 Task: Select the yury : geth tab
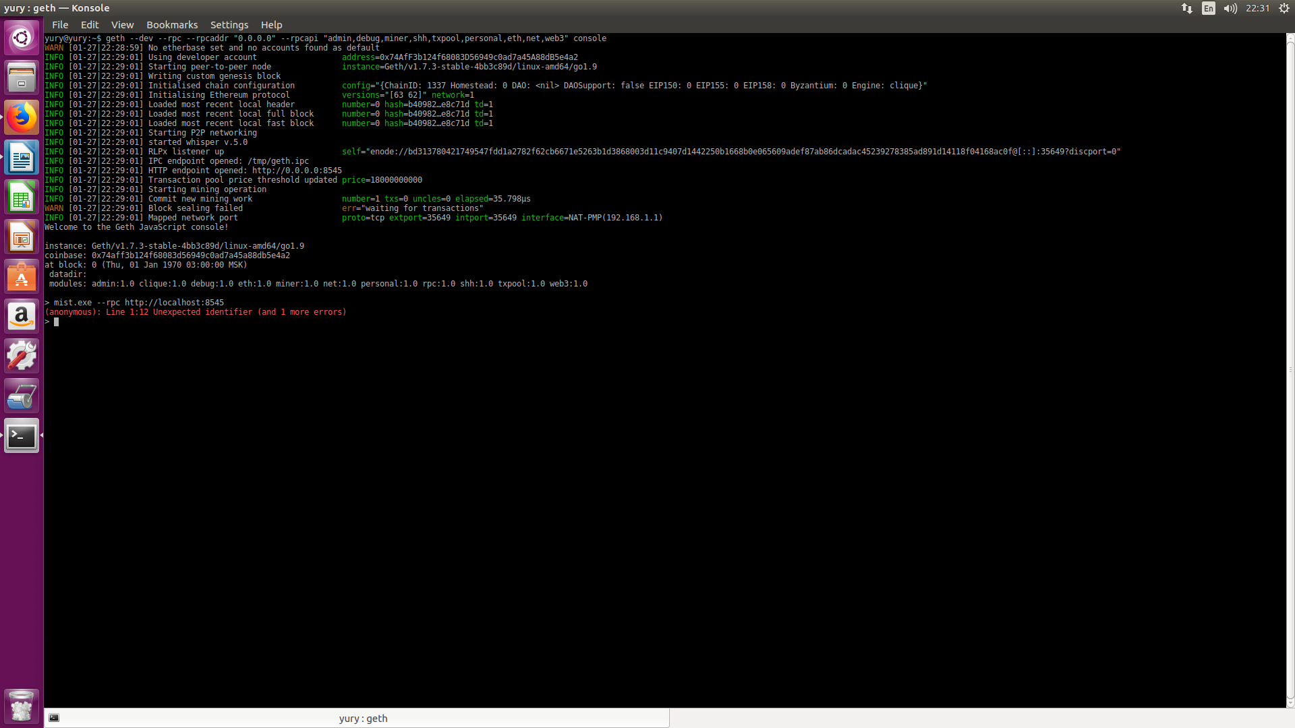[364, 718]
